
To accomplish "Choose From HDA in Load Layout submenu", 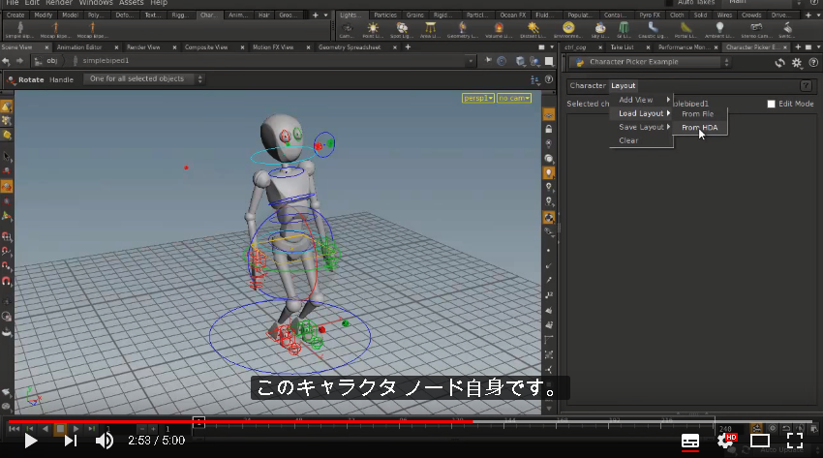I will click(699, 128).
